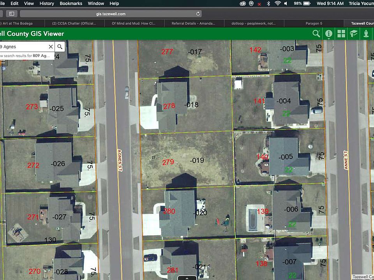
Task: Switch to the dotloop peoplework tab
Action: pyautogui.click(x=253, y=23)
